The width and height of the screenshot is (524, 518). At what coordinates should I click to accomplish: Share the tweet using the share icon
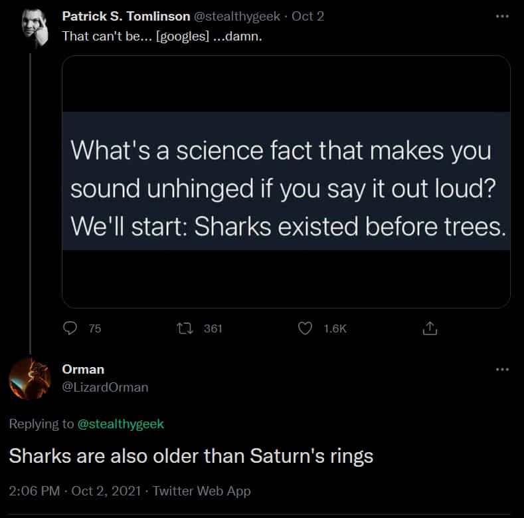pyautogui.click(x=429, y=328)
